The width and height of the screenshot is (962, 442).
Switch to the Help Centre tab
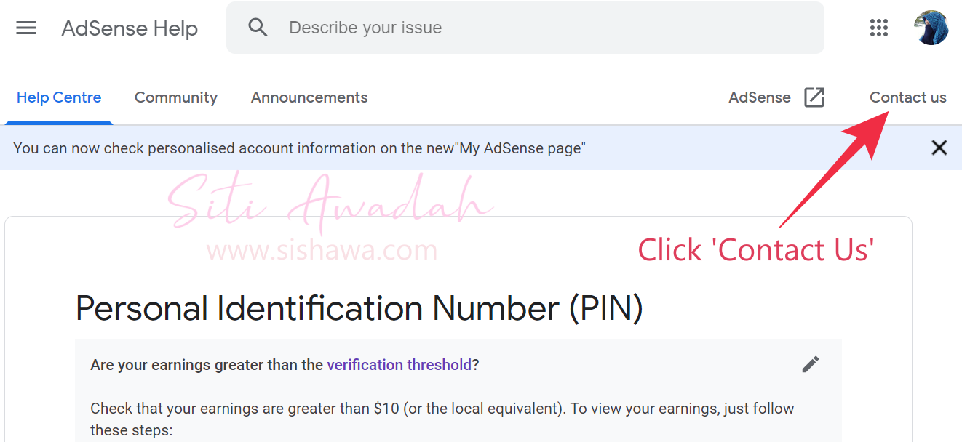(x=59, y=97)
